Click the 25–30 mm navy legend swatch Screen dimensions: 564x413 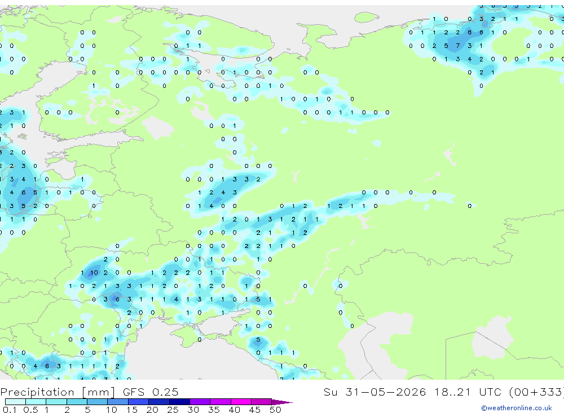pos(180,402)
